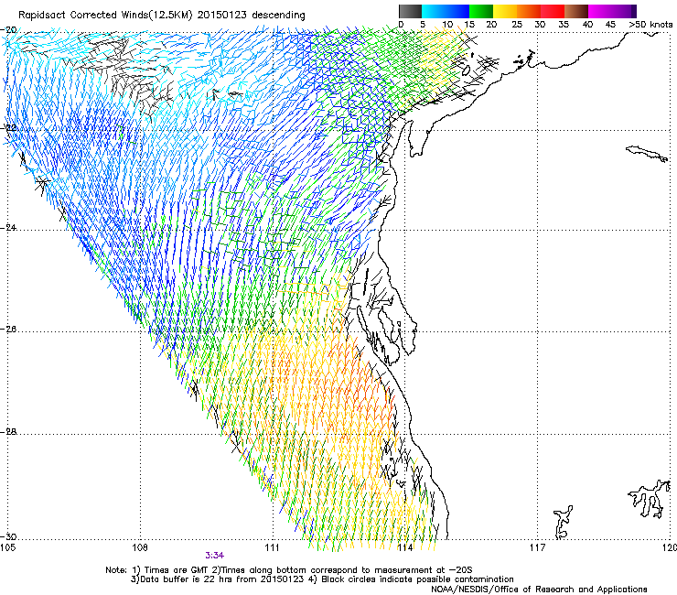The height and width of the screenshot is (595, 677).
Task: Click the legend label '25' knots
Action: tap(516, 25)
